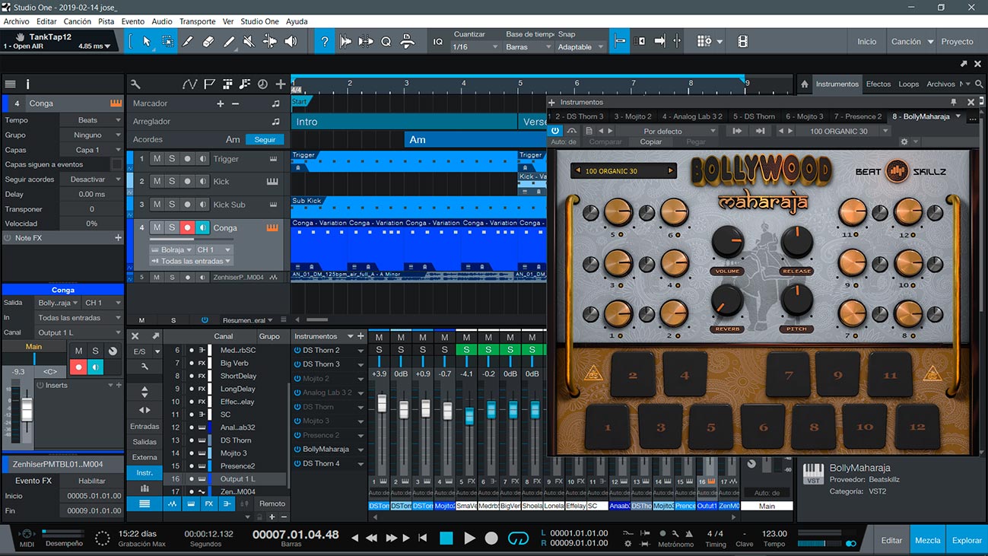Open Base de tiempo Barras dropdown
Viewport: 988px width, 556px height.
529,47
